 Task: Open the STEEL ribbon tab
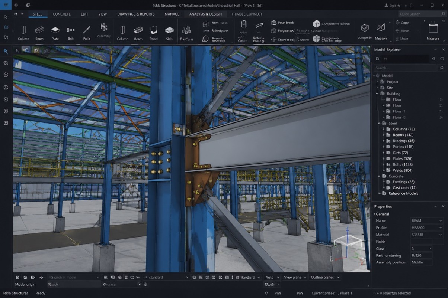[37, 14]
